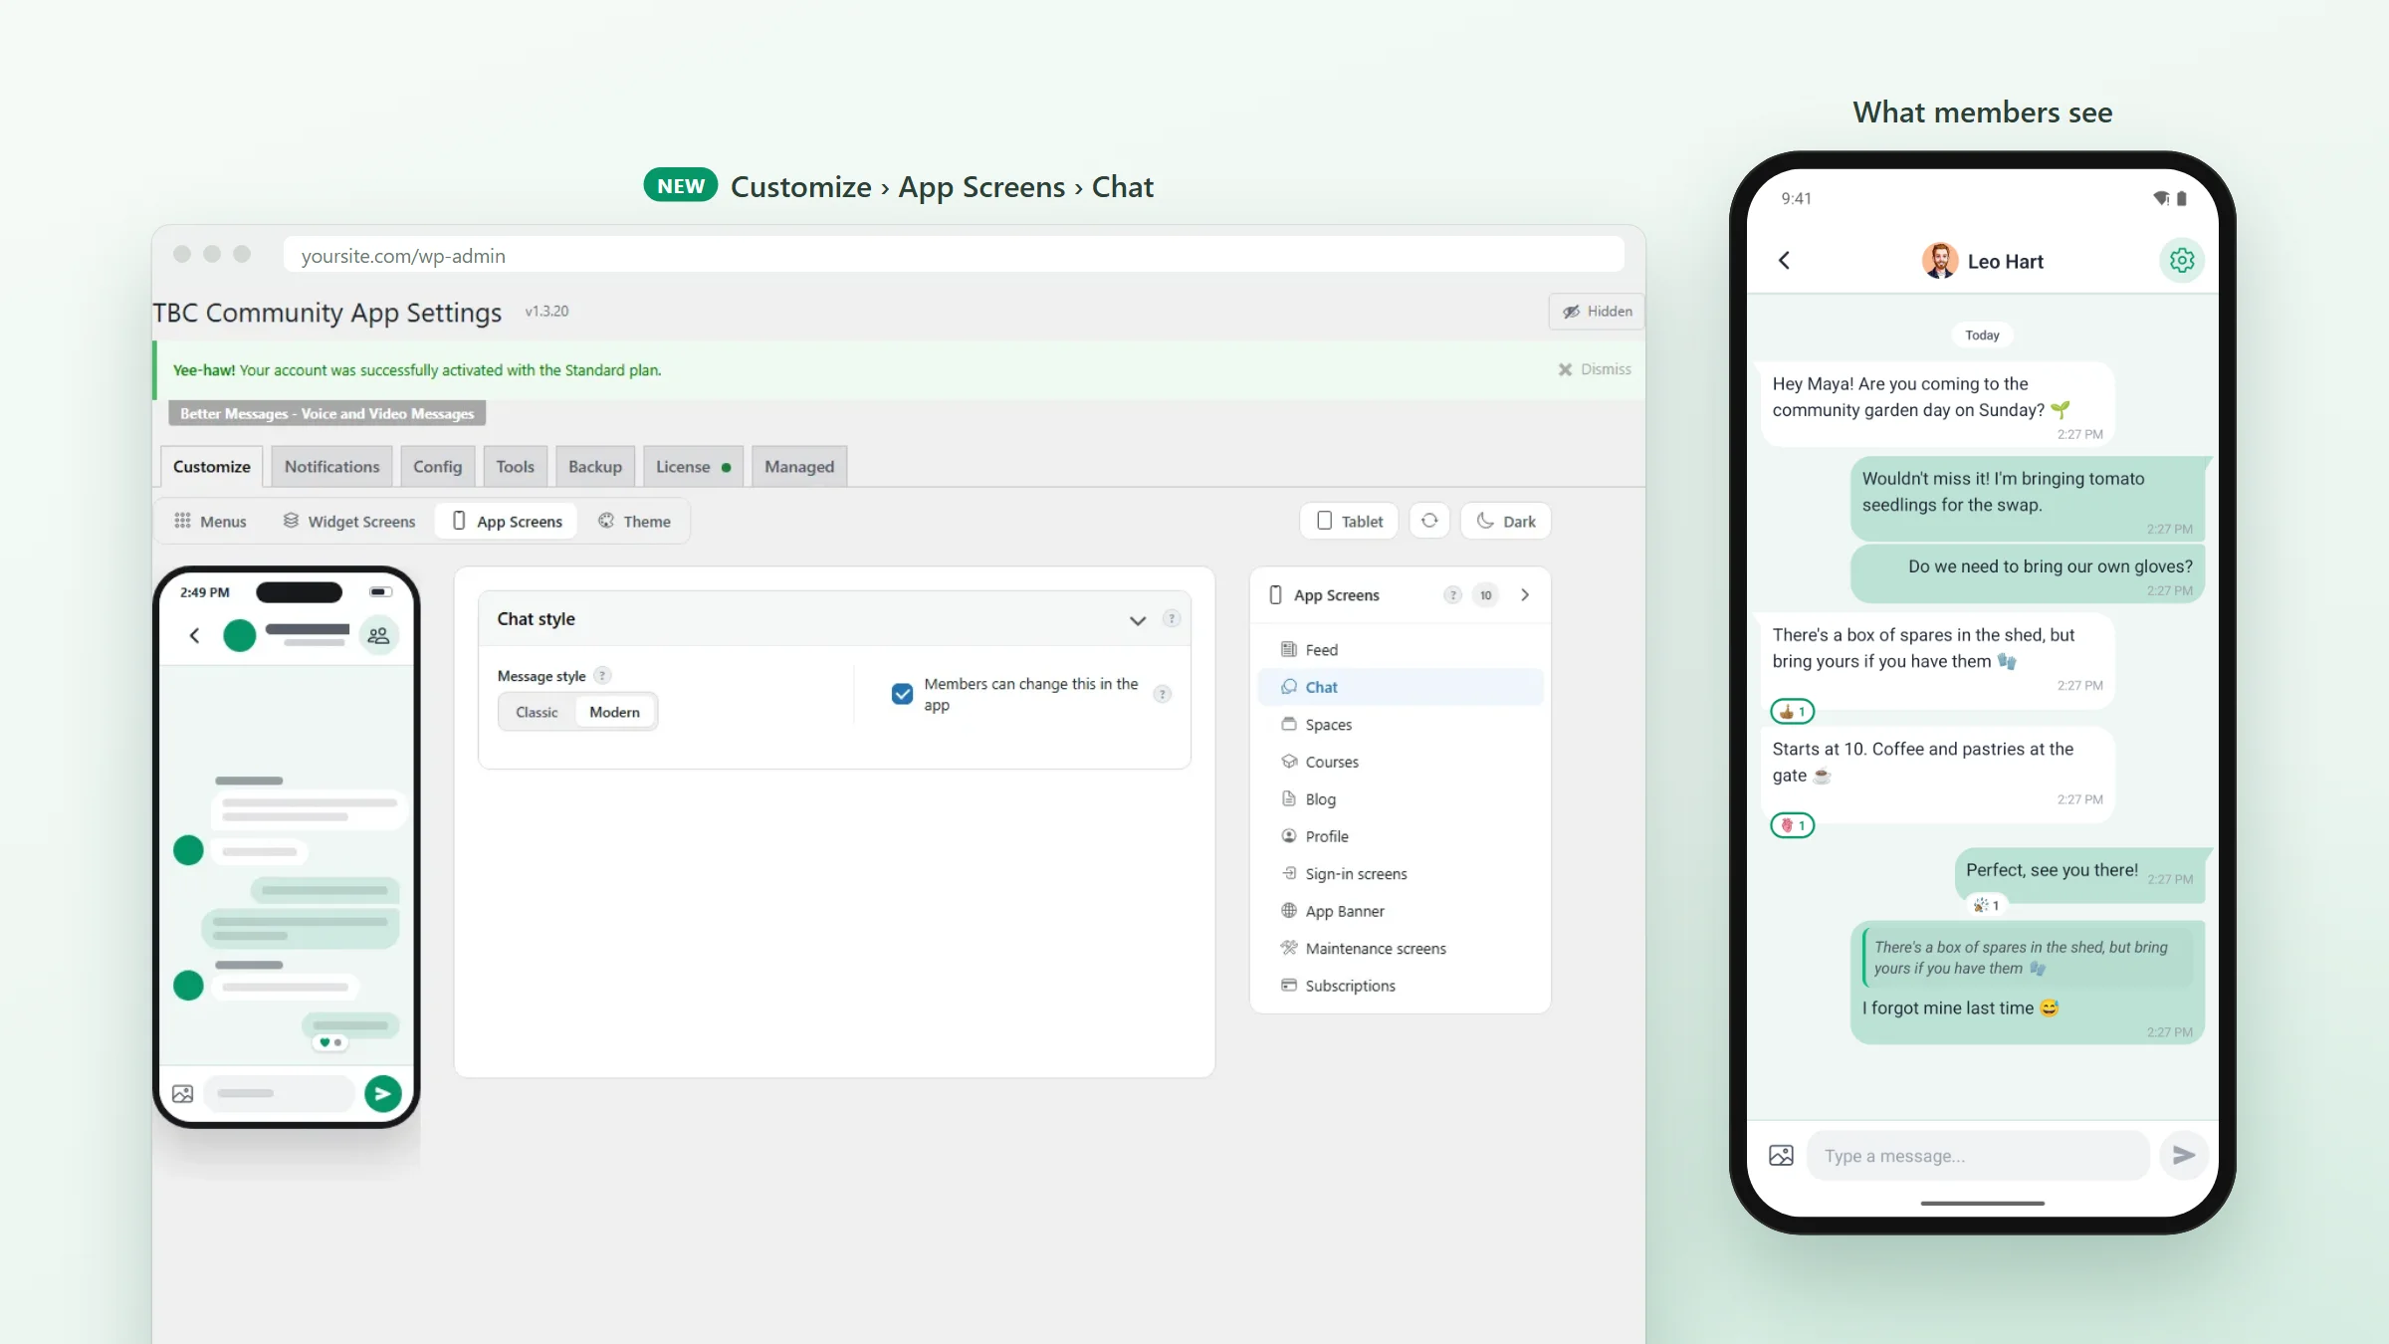Click help icon beside Members can change option
The image size is (2389, 1344).
[1162, 694]
